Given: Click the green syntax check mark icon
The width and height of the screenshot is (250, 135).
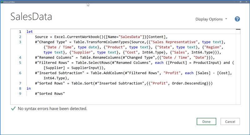Looking at the screenshot, I should pos(13,109).
